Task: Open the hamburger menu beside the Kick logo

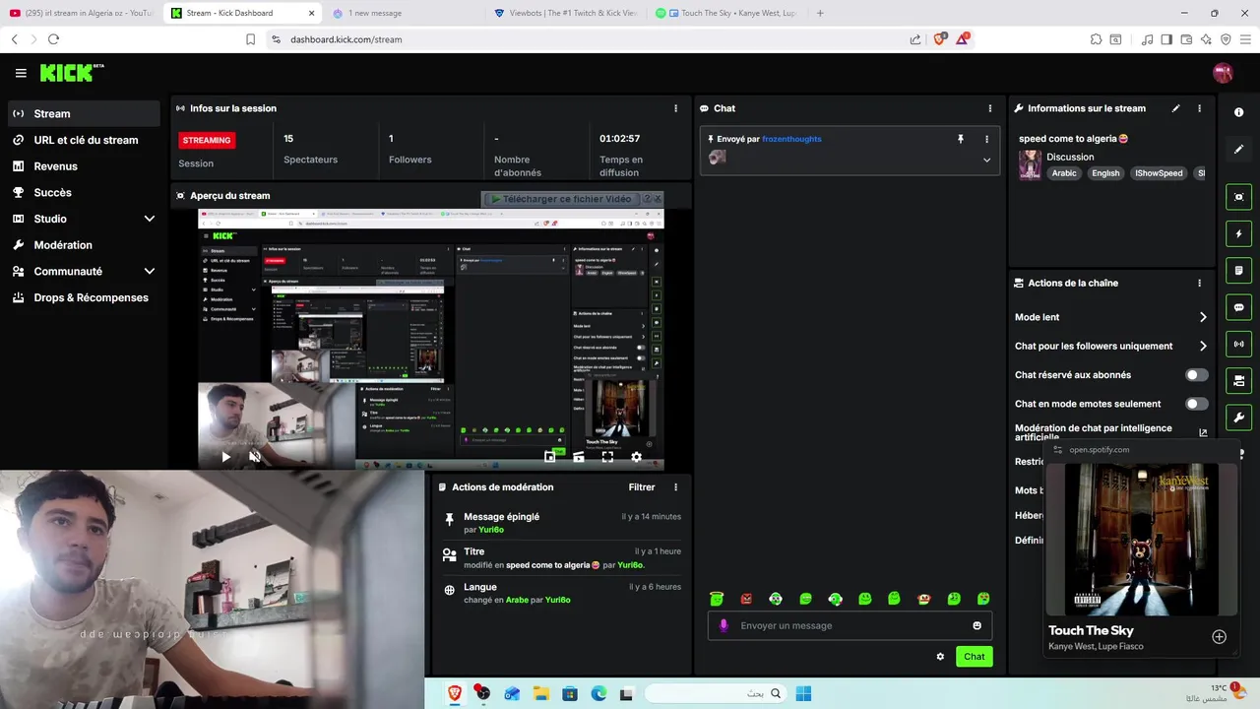Action: click(x=21, y=73)
